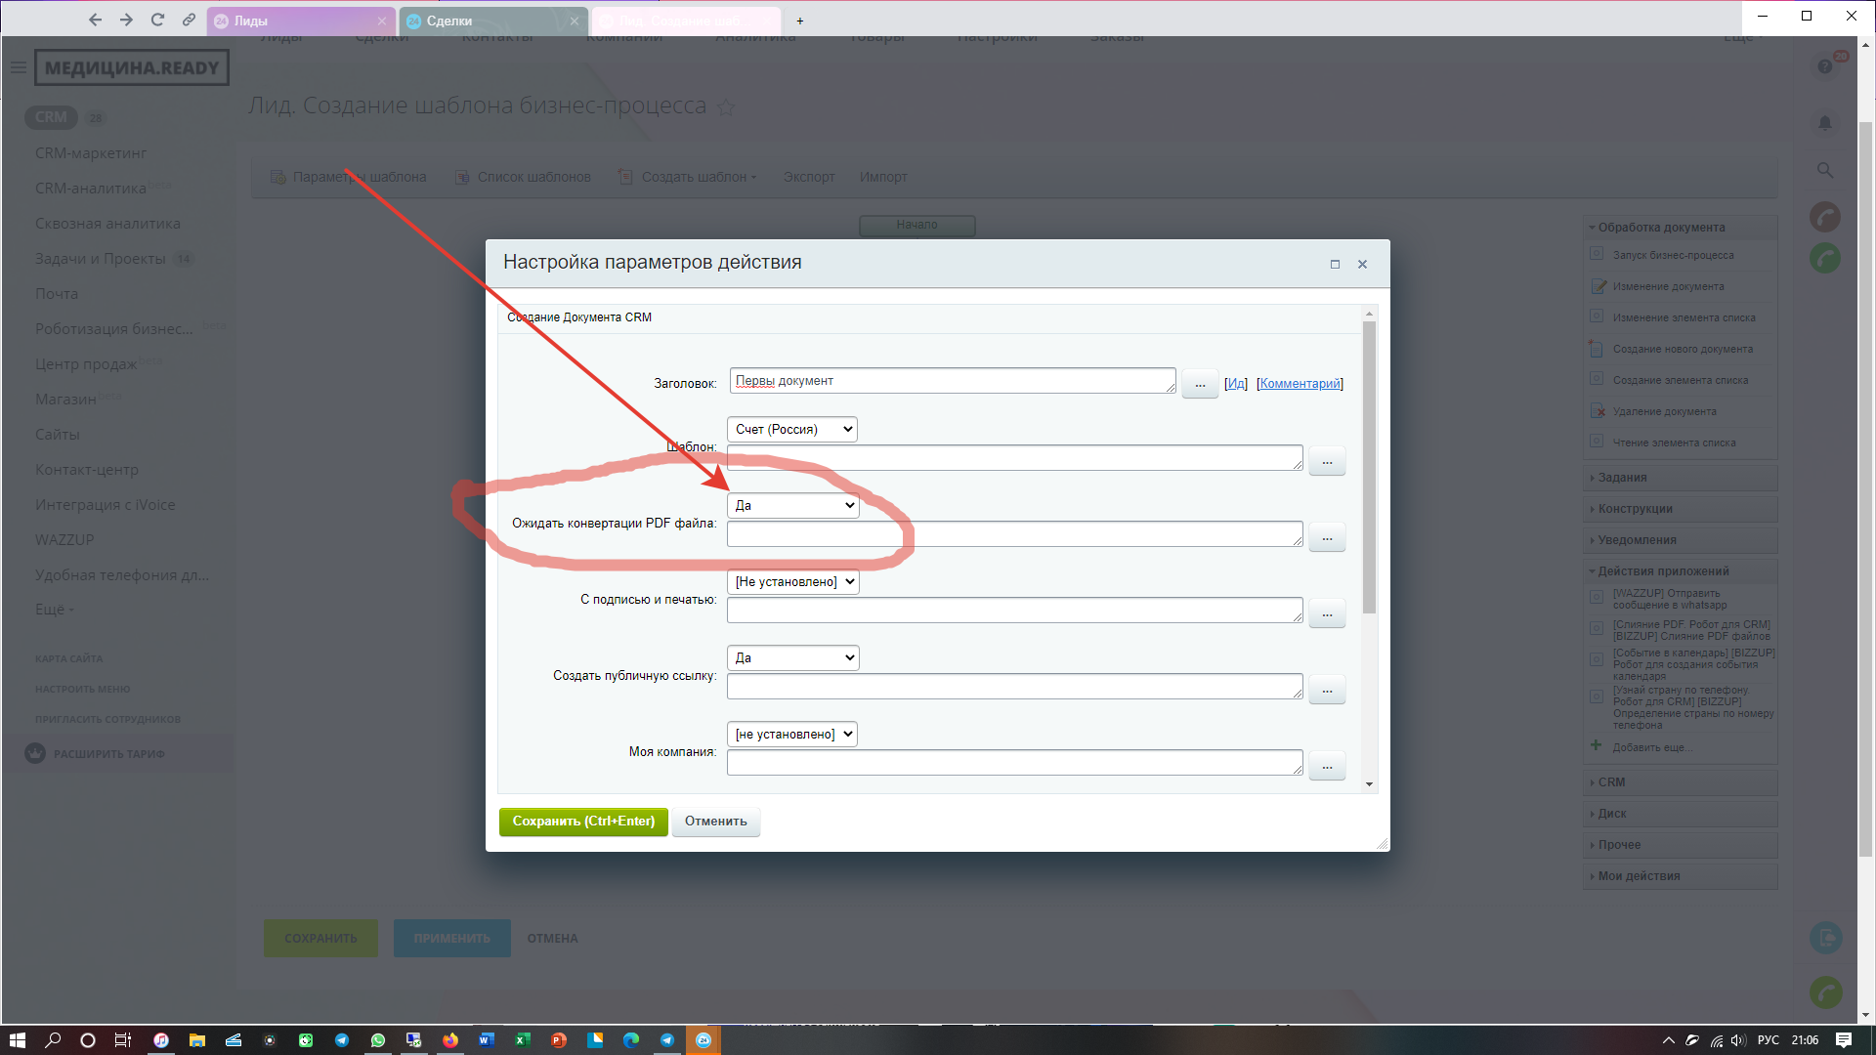Click the help question mark icon
1876x1055 pixels.
(1824, 66)
